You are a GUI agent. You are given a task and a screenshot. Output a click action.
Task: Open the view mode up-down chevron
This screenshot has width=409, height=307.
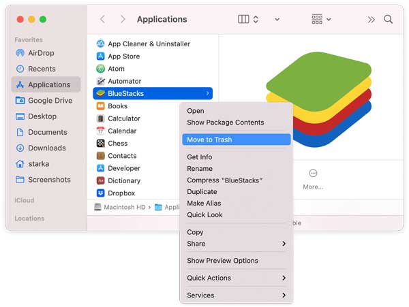point(256,19)
